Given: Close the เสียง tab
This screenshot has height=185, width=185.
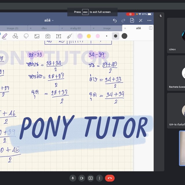Looking at the screenshot, I should (x=31, y=28).
